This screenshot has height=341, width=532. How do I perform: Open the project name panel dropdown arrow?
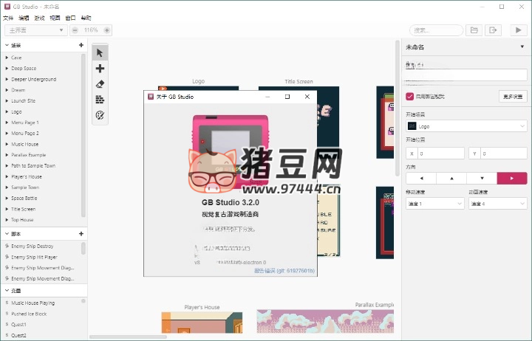[x=522, y=46]
